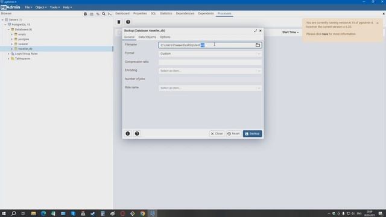Open the PSQL terminal icon in Browser toolbar
386x217 pixels.
click(110, 14)
